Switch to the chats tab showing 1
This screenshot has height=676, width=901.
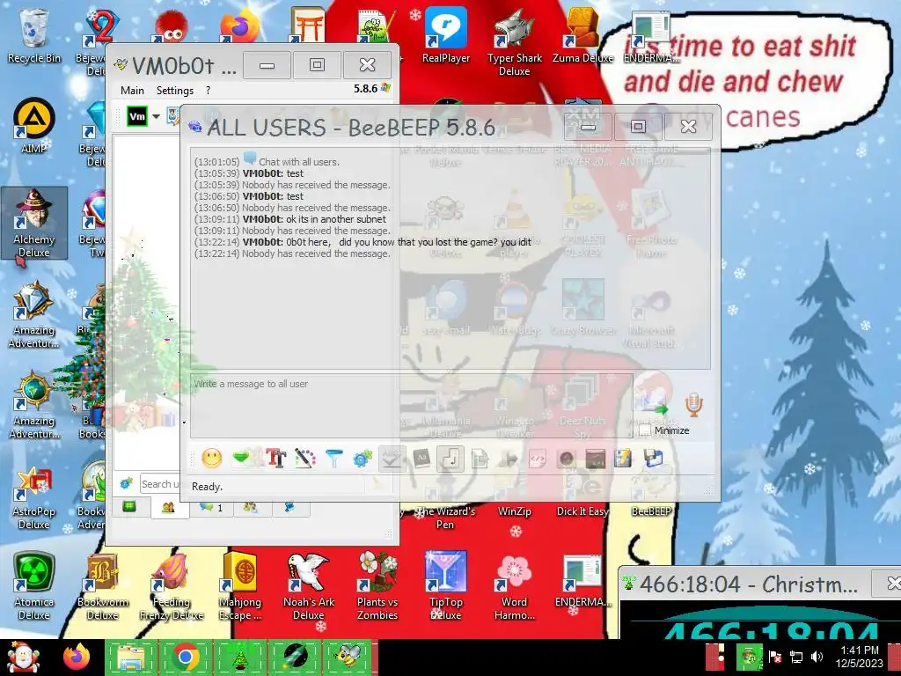tap(211, 508)
